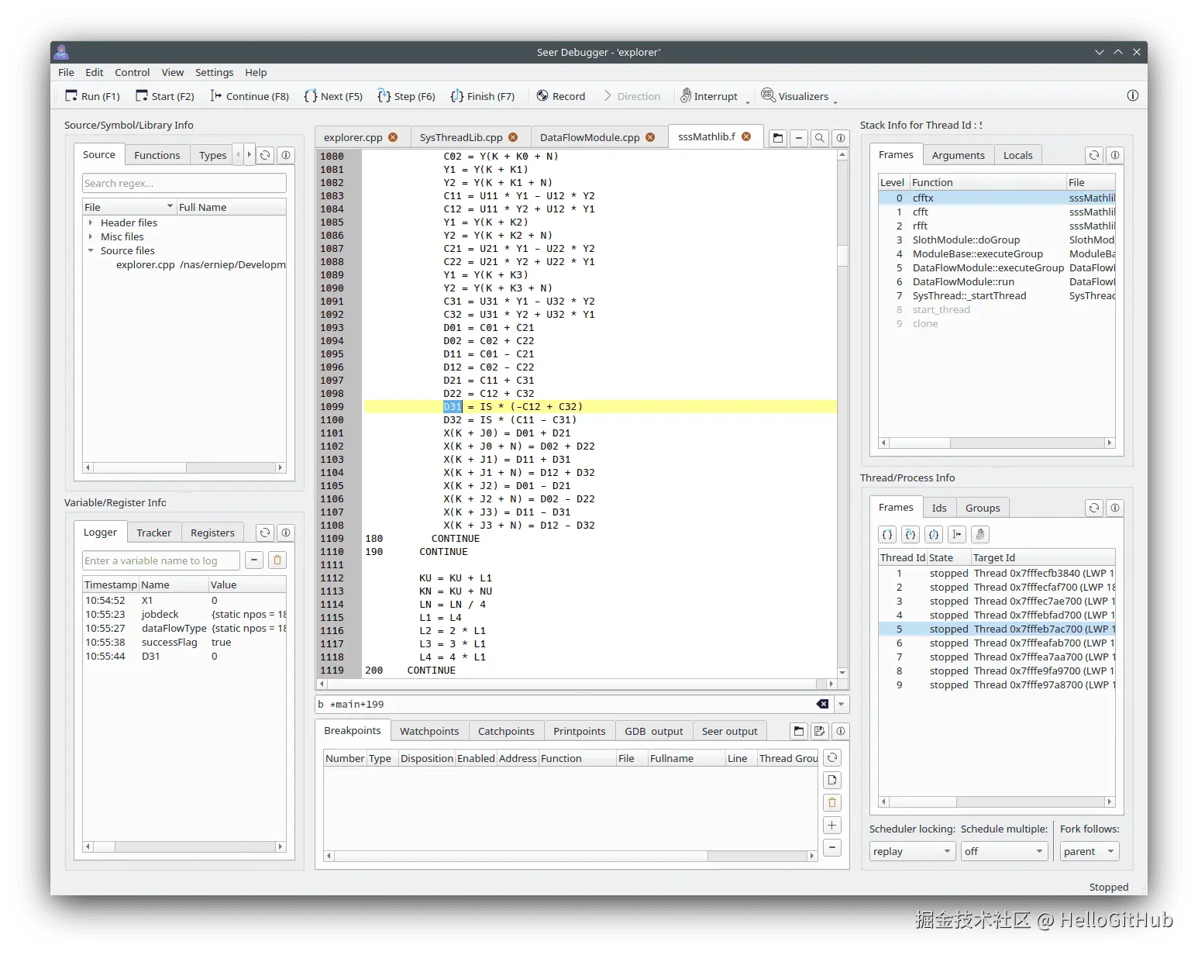Click the search icon beside editor tabs
Image resolution: width=1198 pixels, height=955 pixels.
(820, 138)
